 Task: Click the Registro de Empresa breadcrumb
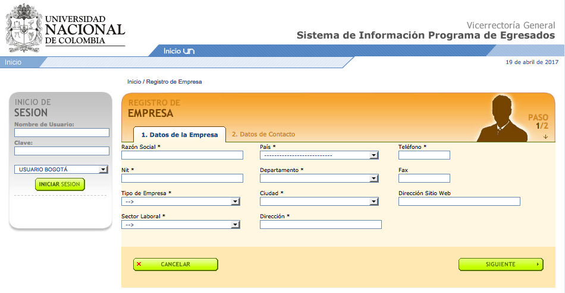pyautogui.click(x=174, y=82)
